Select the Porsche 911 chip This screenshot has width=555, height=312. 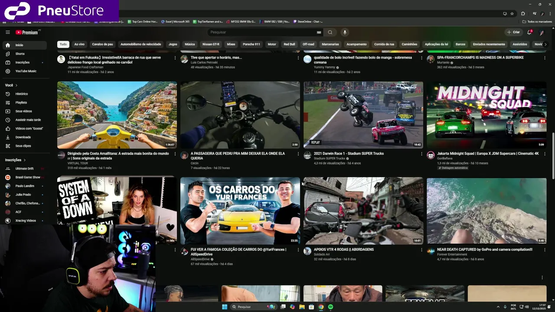click(251, 44)
